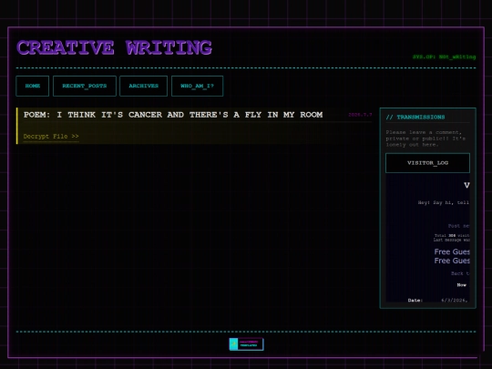Viewport: 492px width, 369px height.
Task: Click the // TRANSMISSIONS heading
Action: point(415,117)
